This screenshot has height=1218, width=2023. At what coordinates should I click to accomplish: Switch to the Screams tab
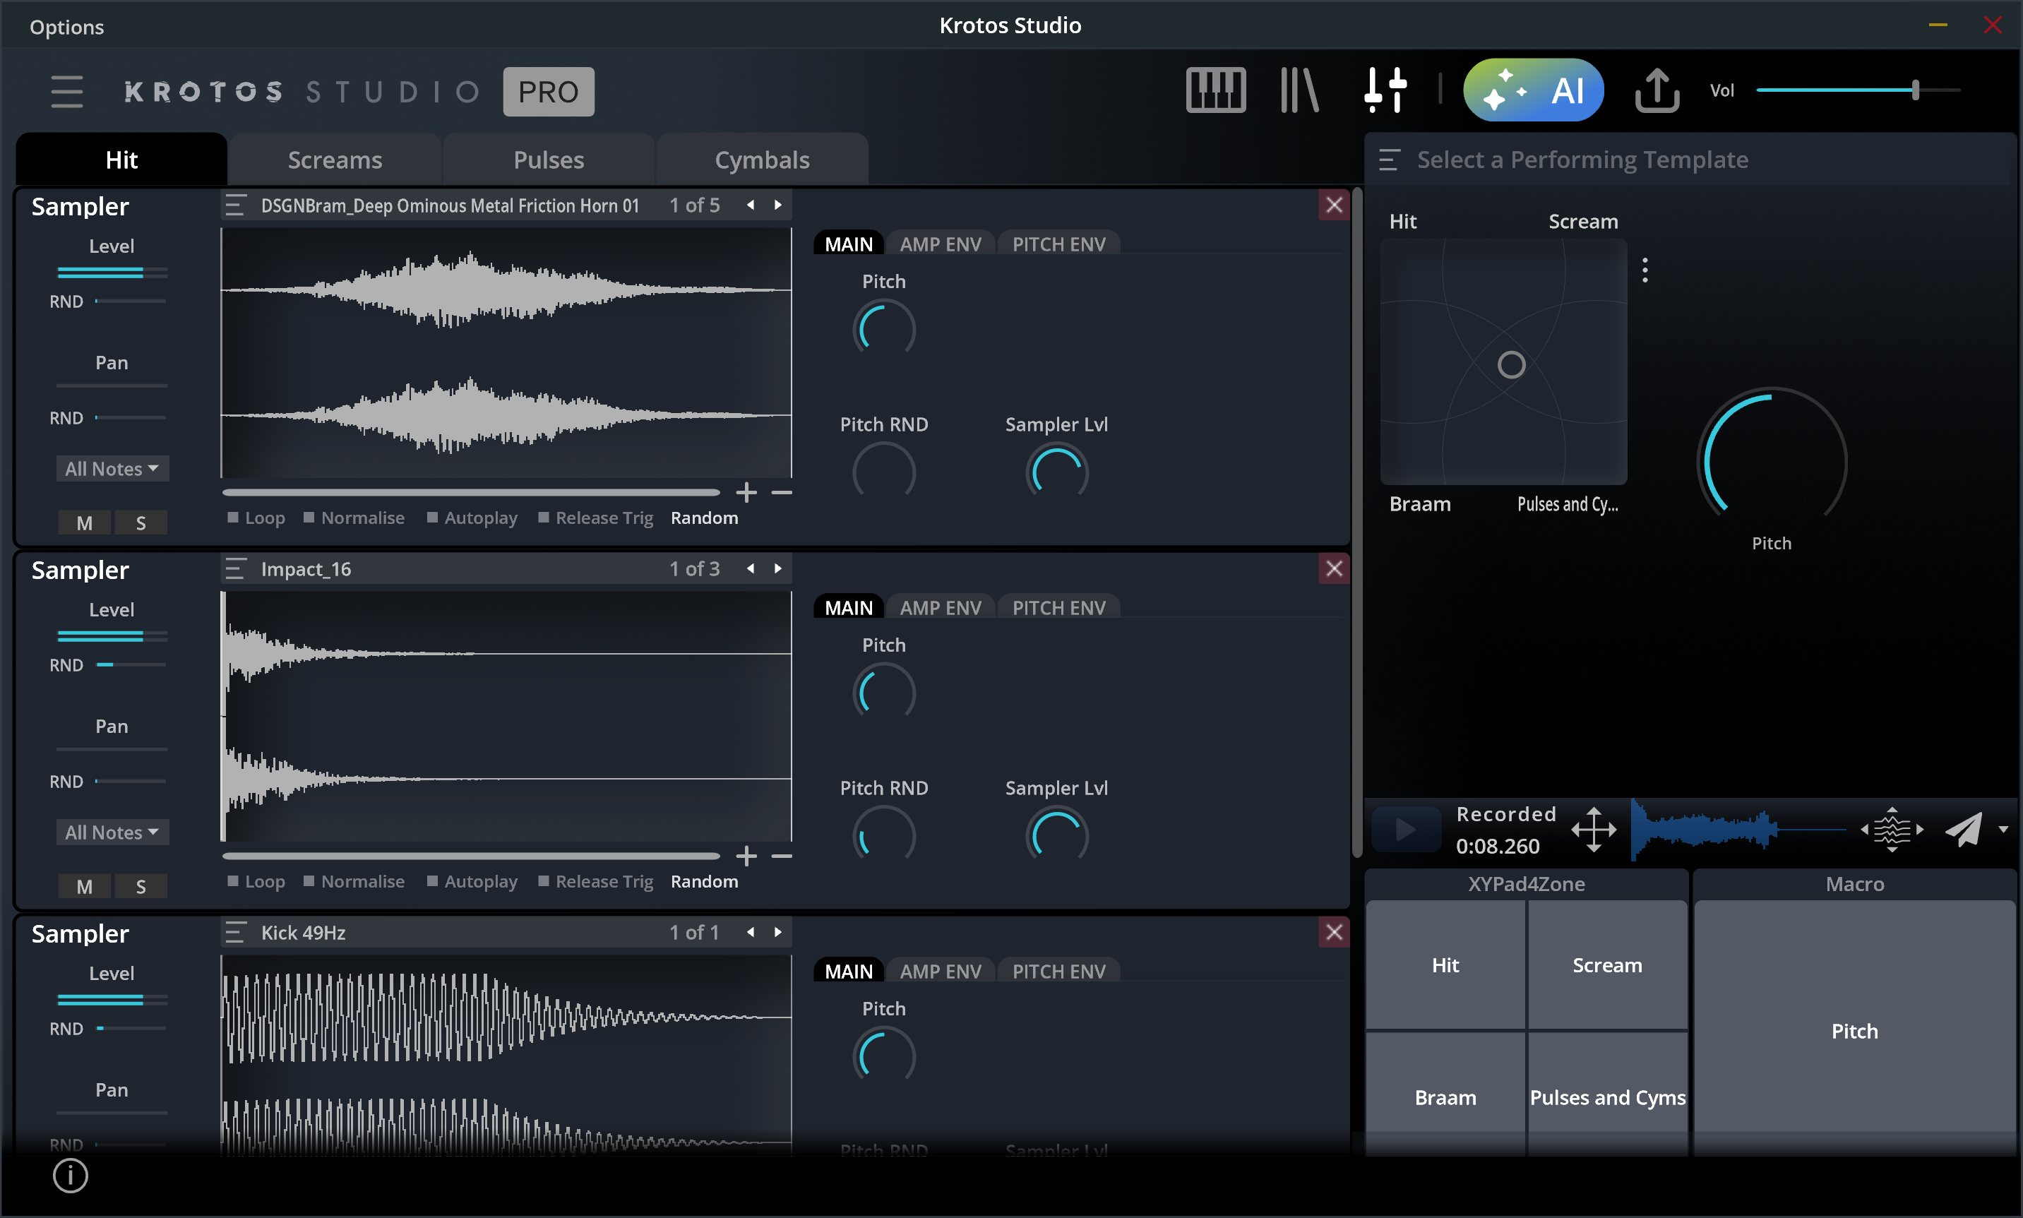tap(335, 160)
